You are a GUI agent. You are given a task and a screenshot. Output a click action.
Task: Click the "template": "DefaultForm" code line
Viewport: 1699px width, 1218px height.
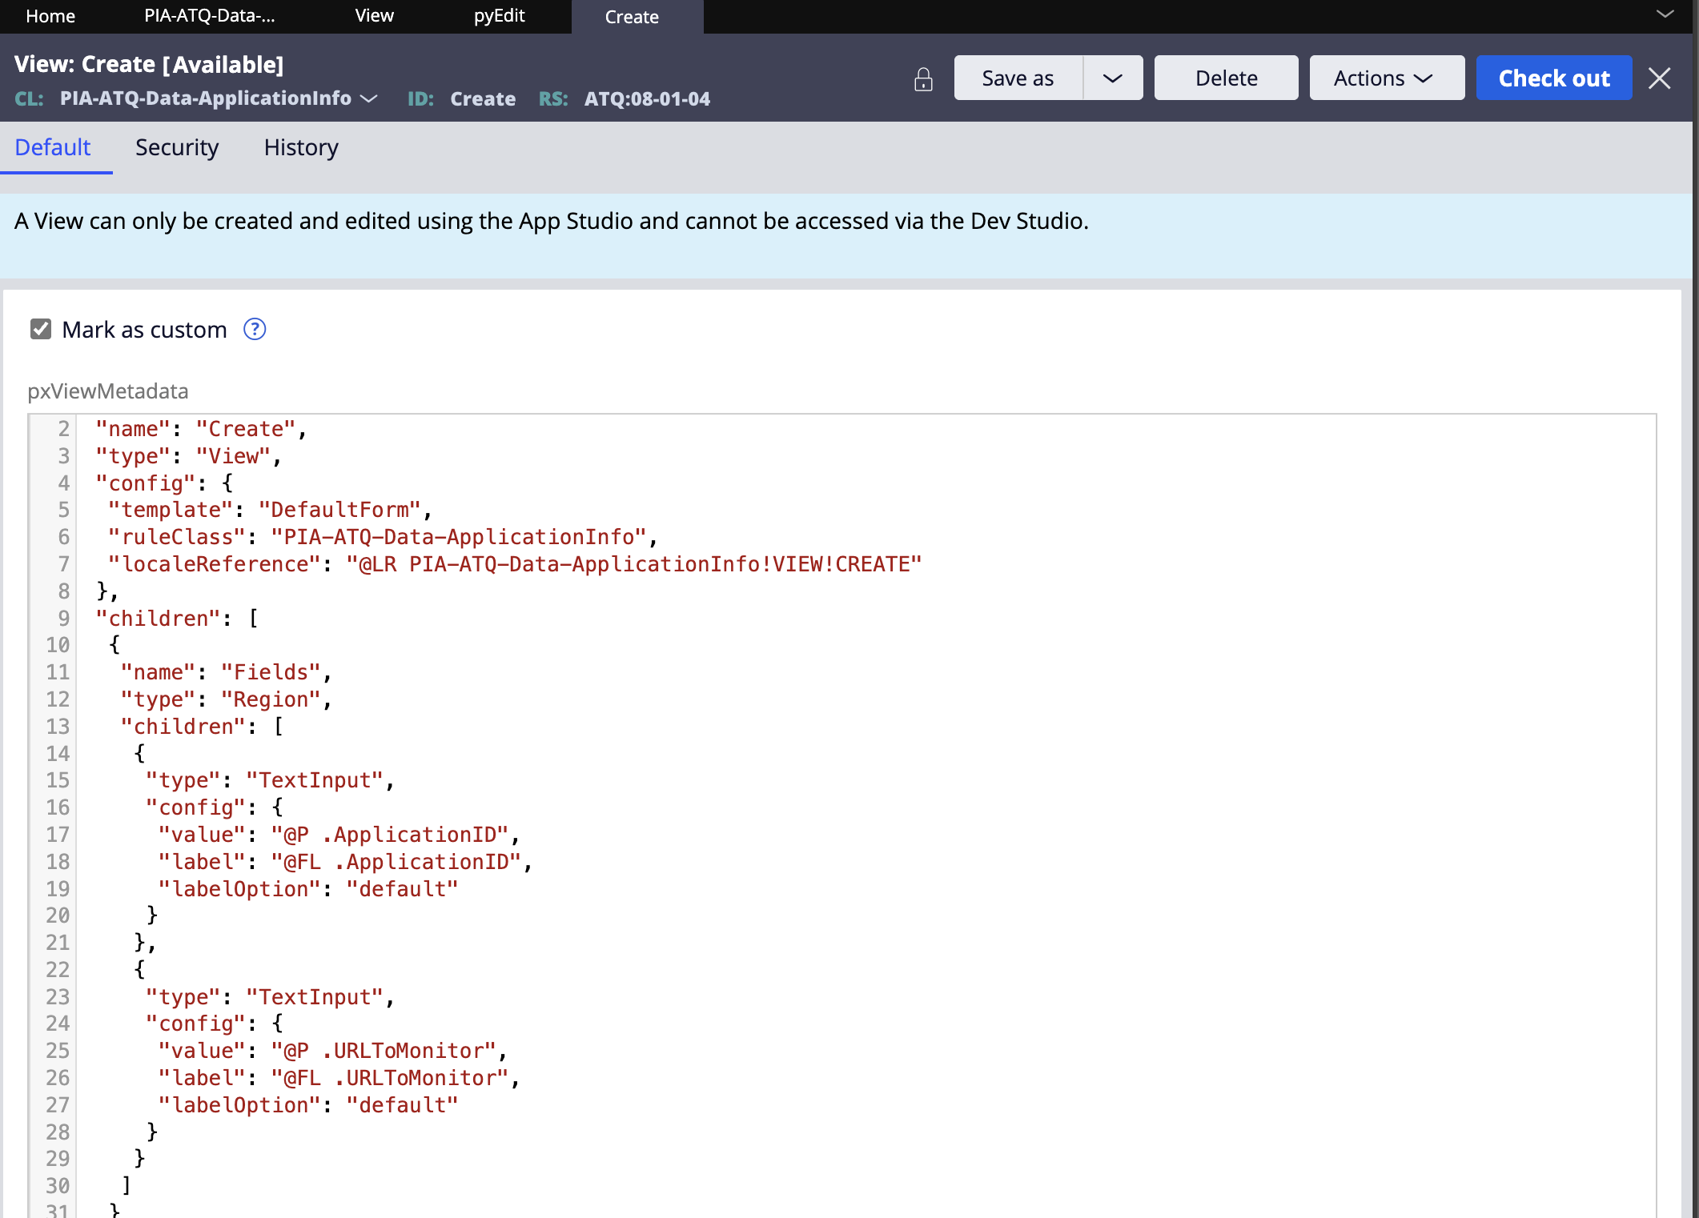click(270, 510)
